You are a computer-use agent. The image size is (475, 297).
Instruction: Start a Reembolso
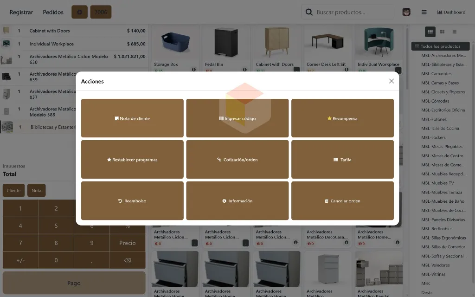coord(132,200)
